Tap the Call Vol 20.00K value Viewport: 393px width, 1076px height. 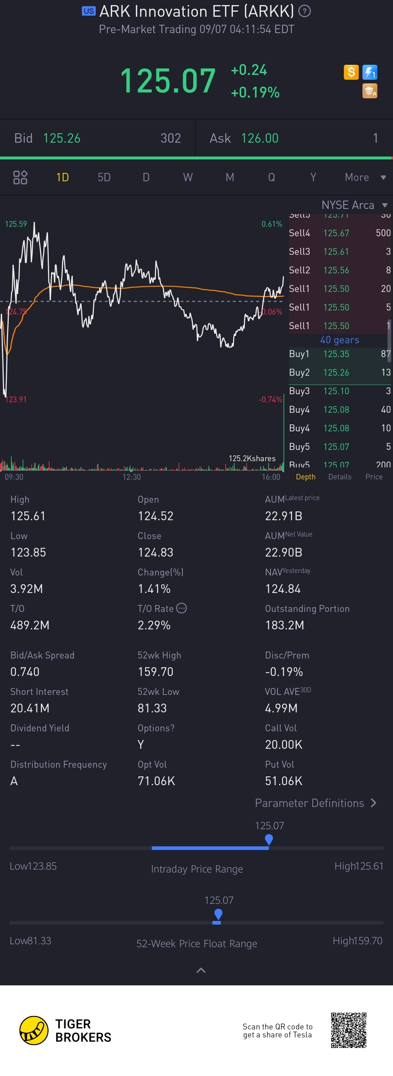point(283,744)
